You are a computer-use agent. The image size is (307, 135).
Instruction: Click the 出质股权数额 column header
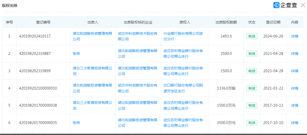point(226,22)
